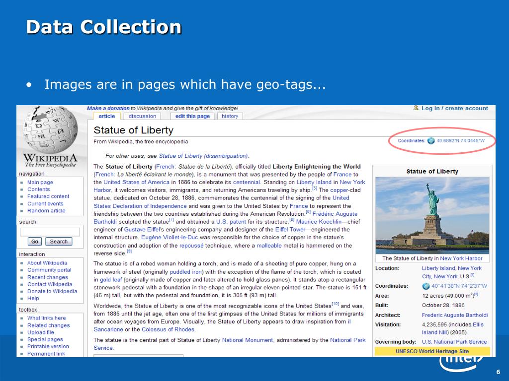The image size is (509, 381).
Task: Open Frederic Auguste Bartholdi architect link
Action: click(x=455, y=315)
